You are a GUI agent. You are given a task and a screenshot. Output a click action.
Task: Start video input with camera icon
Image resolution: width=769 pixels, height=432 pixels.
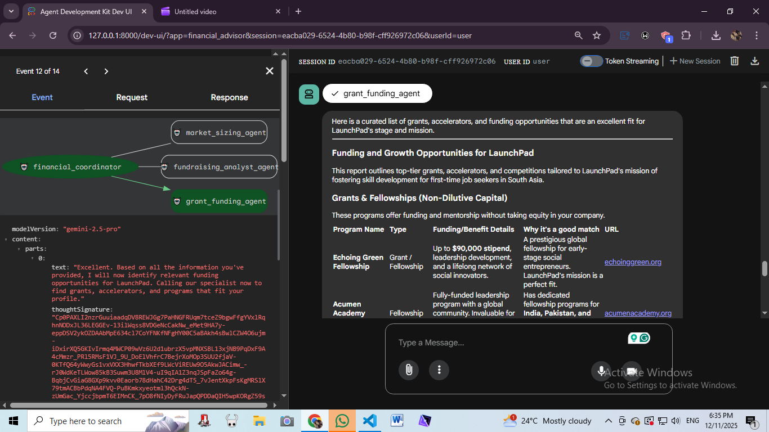[632, 371]
